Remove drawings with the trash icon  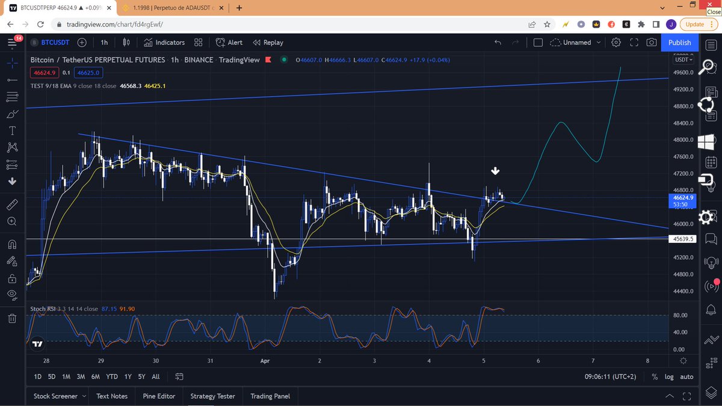click(x=12, y=318)
